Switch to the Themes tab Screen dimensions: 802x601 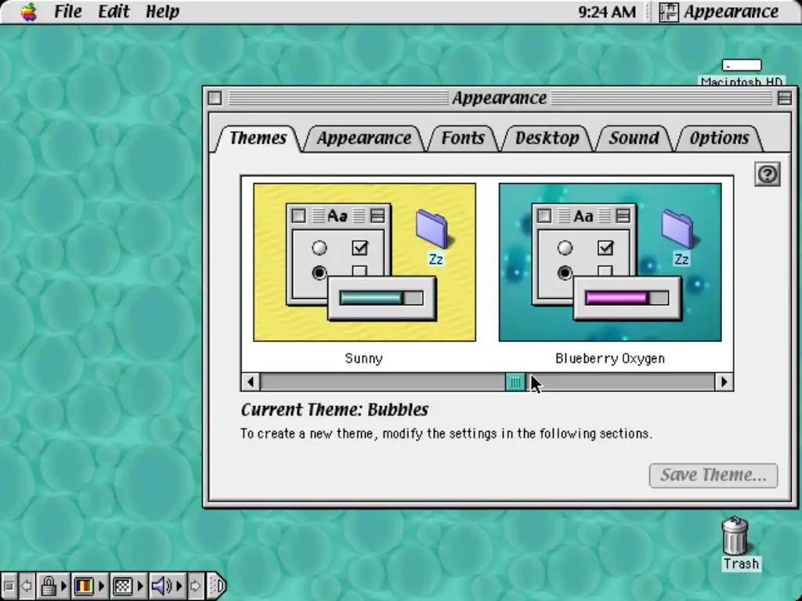point(258,138)
